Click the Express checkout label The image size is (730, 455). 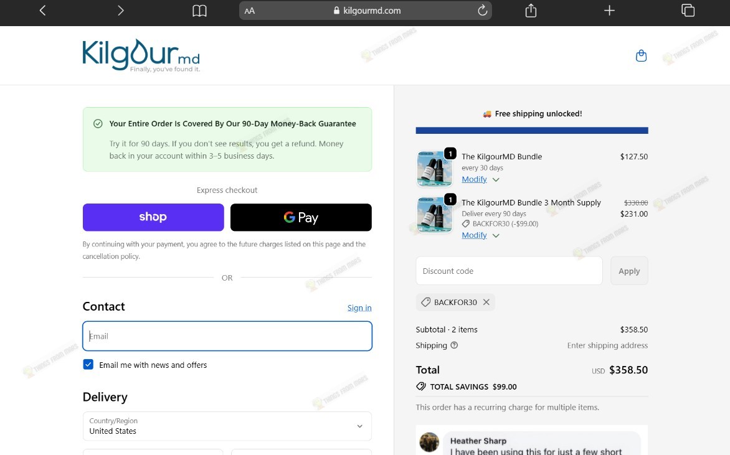[227, 190]
